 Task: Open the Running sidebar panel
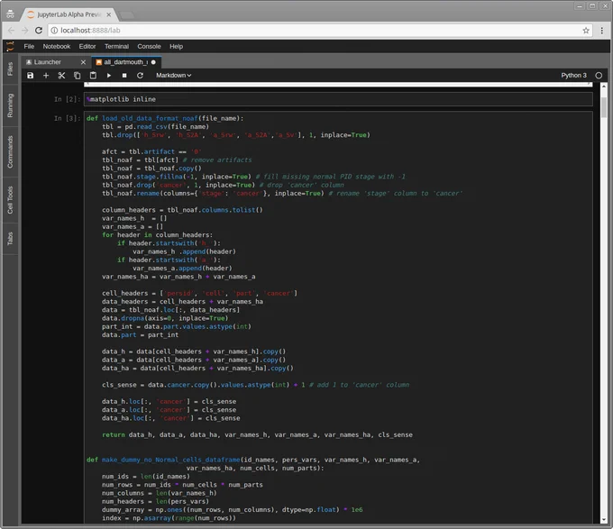point(10,105)
